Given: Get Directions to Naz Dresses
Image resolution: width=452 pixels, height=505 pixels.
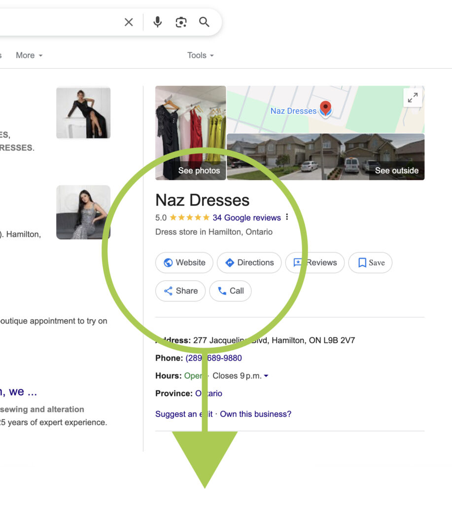Looking at the screenshot, I should pos(249,263).
